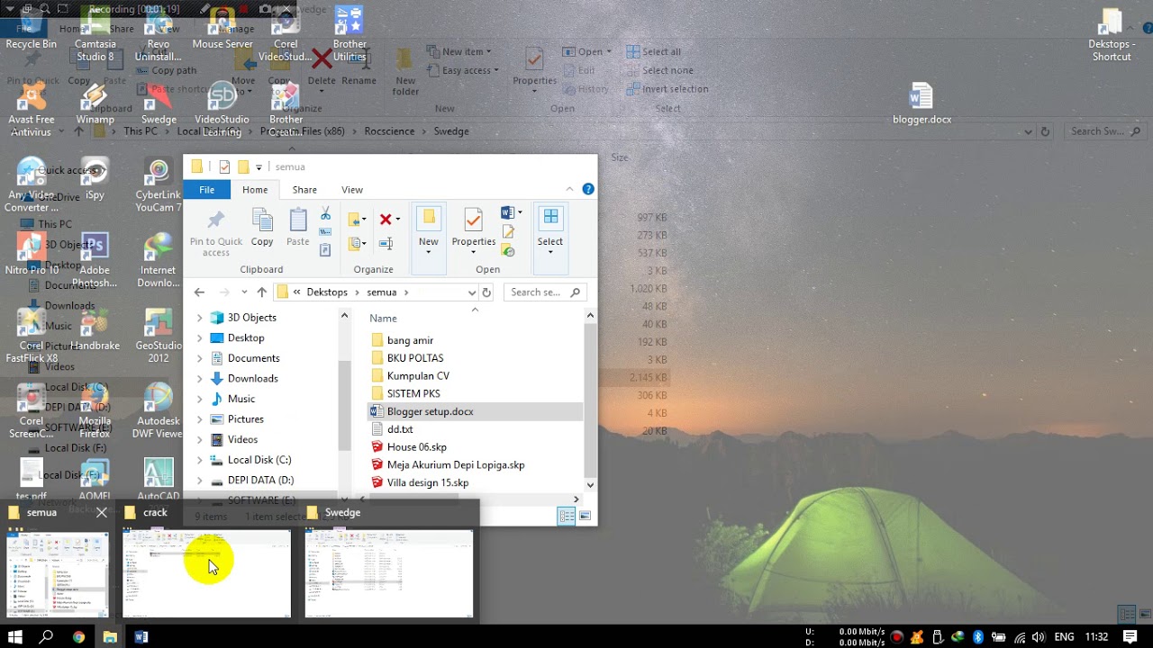This screenshot has height=648, width=1153.
Task: Click the Open with Word icon in the ribbon
Action: coord(507,213)
